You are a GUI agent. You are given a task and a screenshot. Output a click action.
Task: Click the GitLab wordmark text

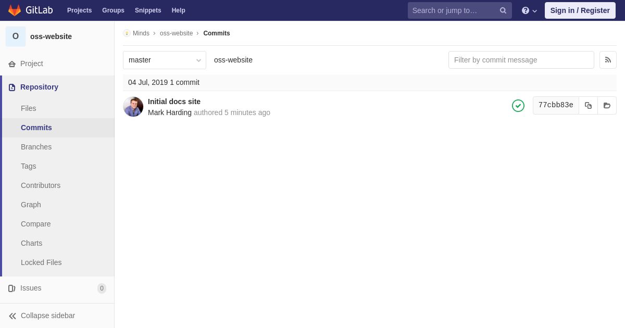[39, 10]
